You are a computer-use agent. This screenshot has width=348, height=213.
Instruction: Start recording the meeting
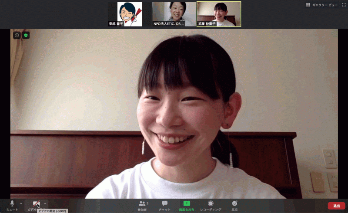(x=211, y=205)
